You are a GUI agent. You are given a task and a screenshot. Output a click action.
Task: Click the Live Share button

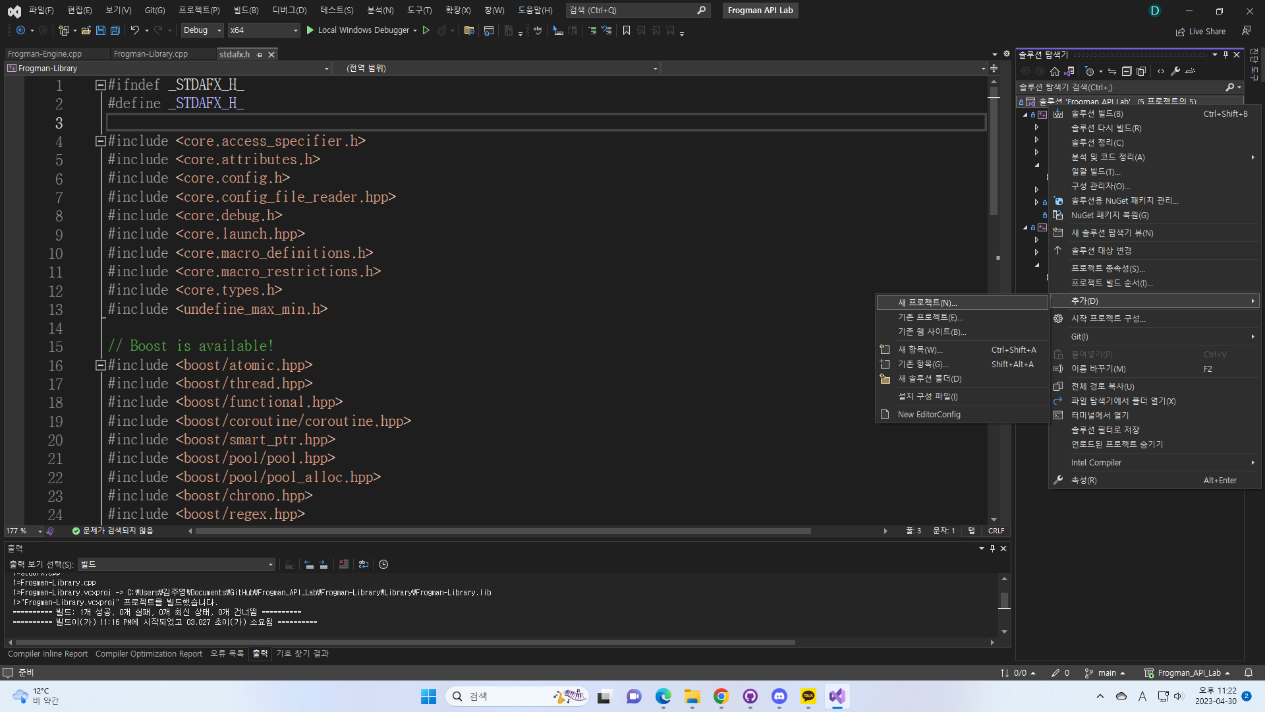click(1200, 32)
